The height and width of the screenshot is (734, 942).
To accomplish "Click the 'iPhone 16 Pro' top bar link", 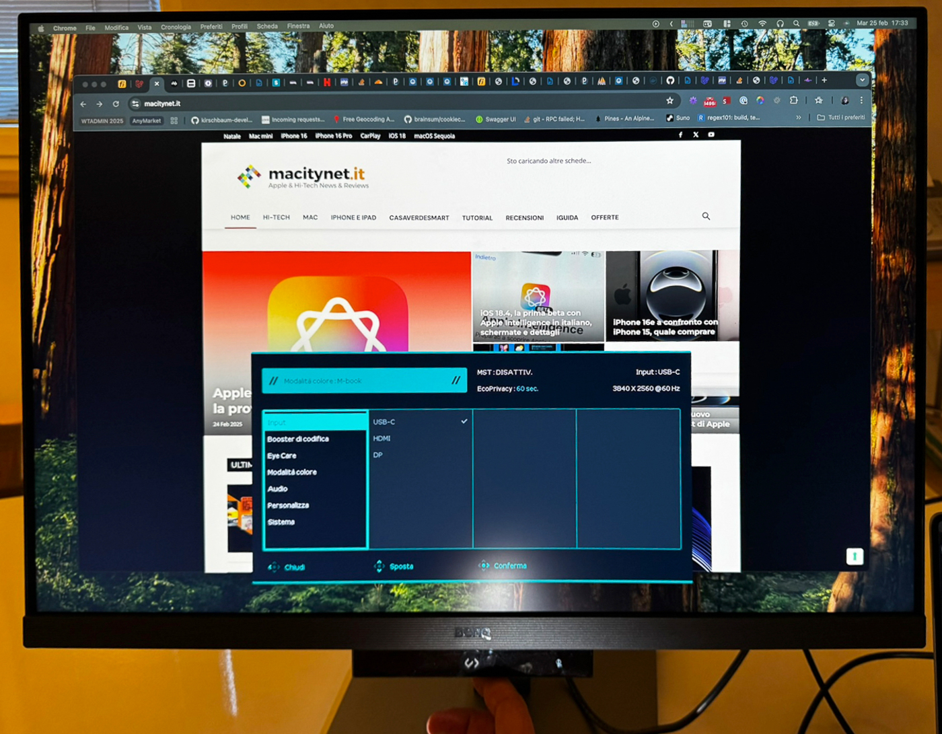I will coord(334,136).
